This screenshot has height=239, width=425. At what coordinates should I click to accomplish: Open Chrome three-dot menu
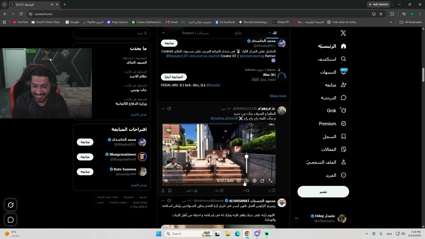tap(420, 14)
